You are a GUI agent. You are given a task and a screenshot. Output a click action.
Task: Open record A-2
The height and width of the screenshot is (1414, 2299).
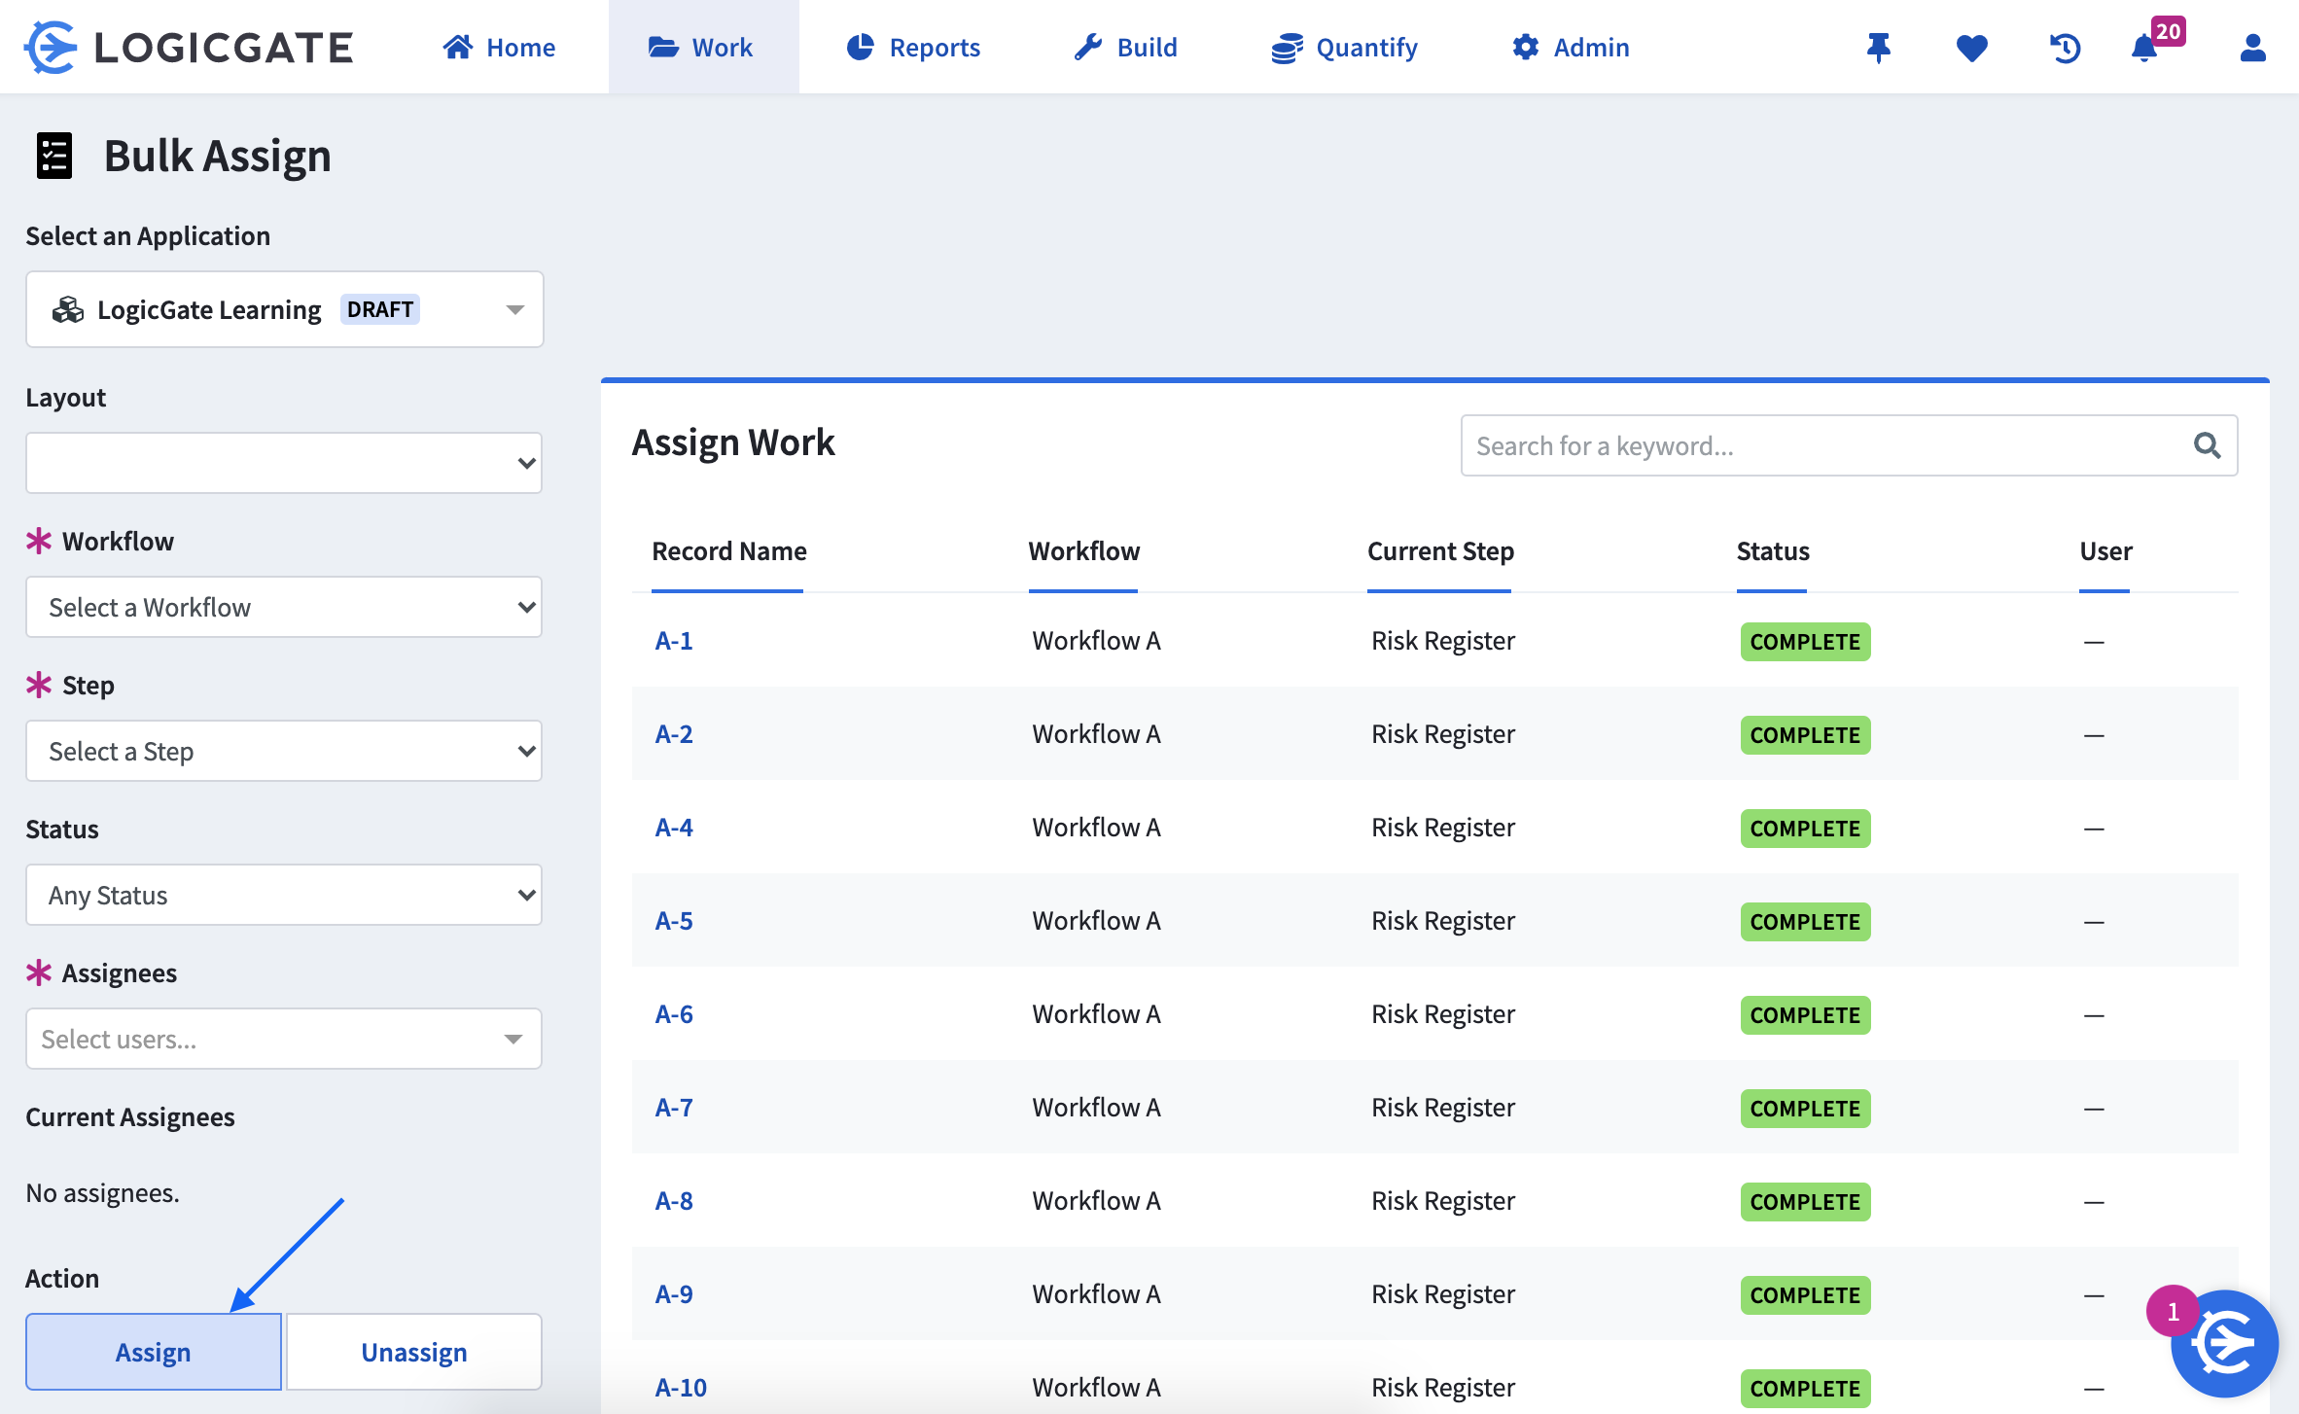point(674,734)
